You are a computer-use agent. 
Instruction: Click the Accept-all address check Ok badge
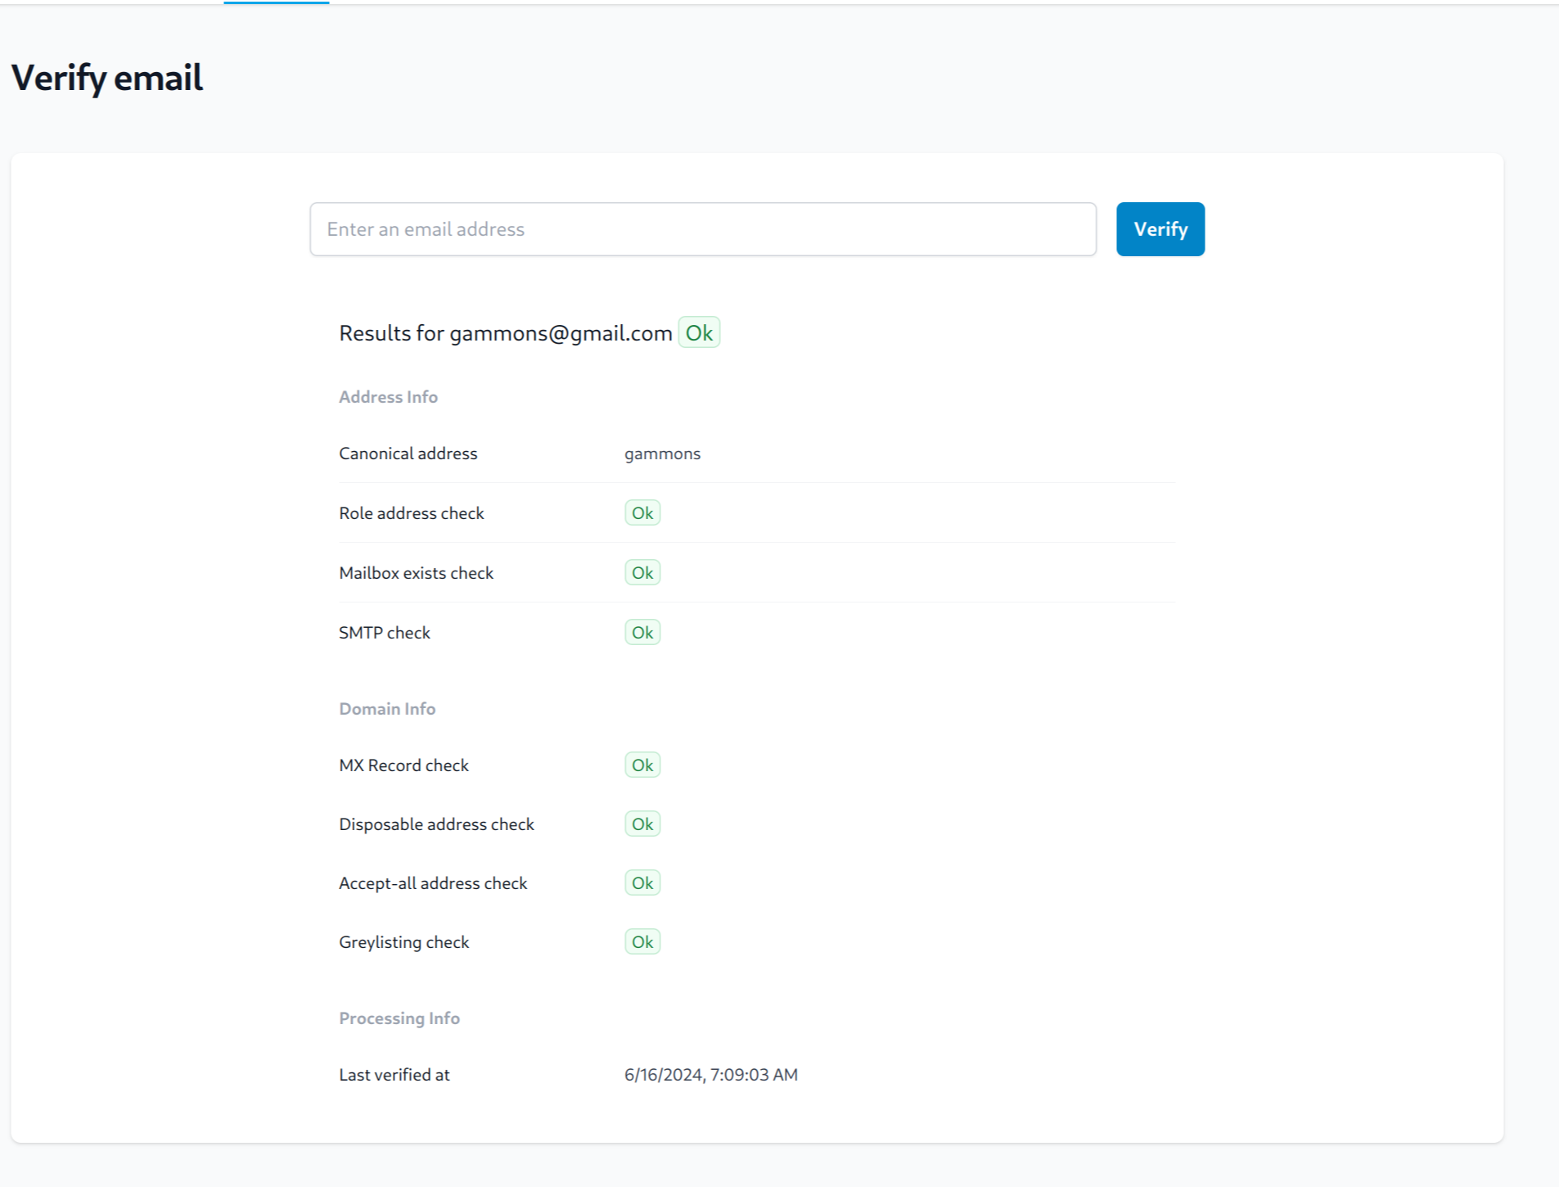[642, 883]
